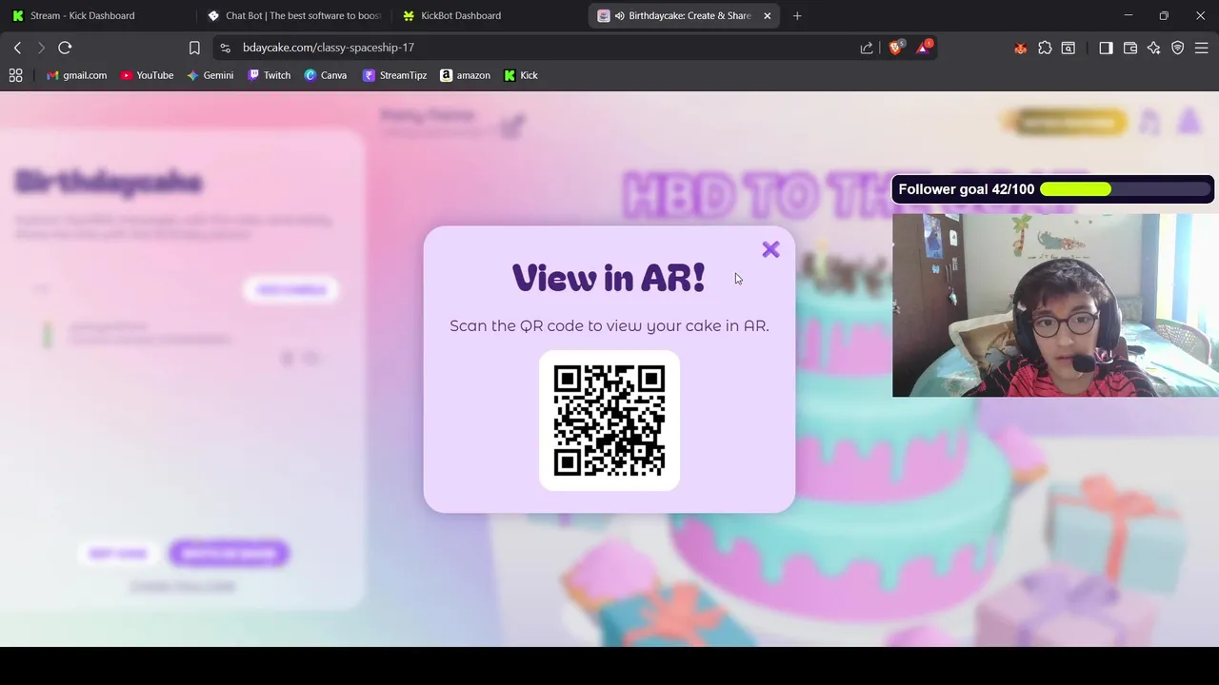Screen dimensions: 1219x685
Task: Open the Brave Wallet icon
Action: pos(1130,48)
